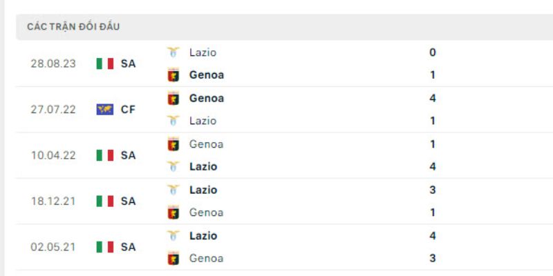The image size is (553, 276).
Task: Click the Italy flag beside the 10.04.22 date
Action: (105, 155)
